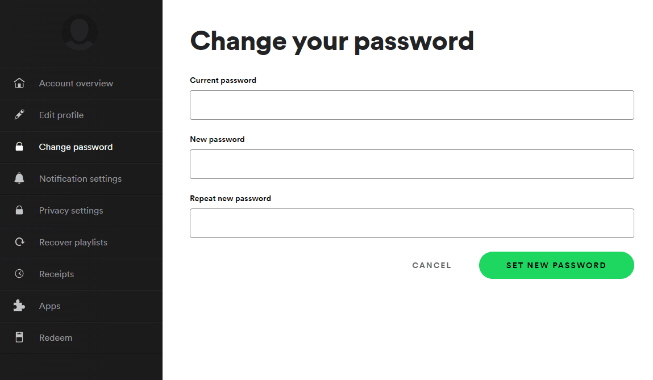Open the Redeem page link

click(56, 338)
